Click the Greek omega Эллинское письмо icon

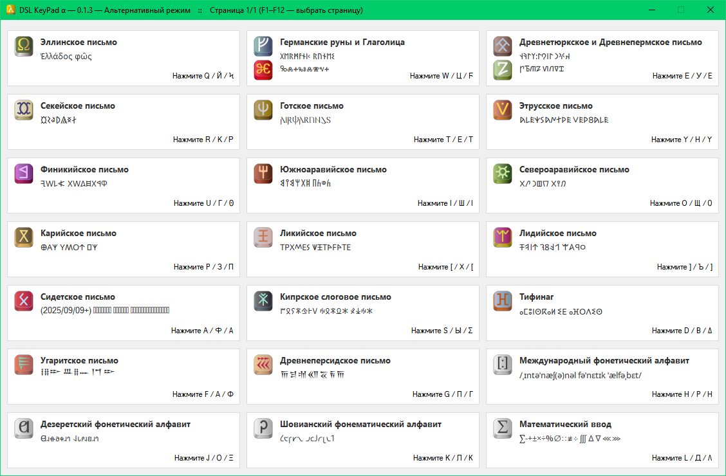[x=24, y=46]
